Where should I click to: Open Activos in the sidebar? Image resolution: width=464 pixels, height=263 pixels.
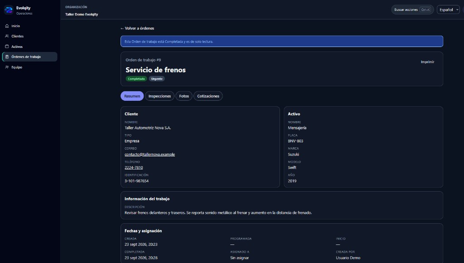click(x=29, y=47)
